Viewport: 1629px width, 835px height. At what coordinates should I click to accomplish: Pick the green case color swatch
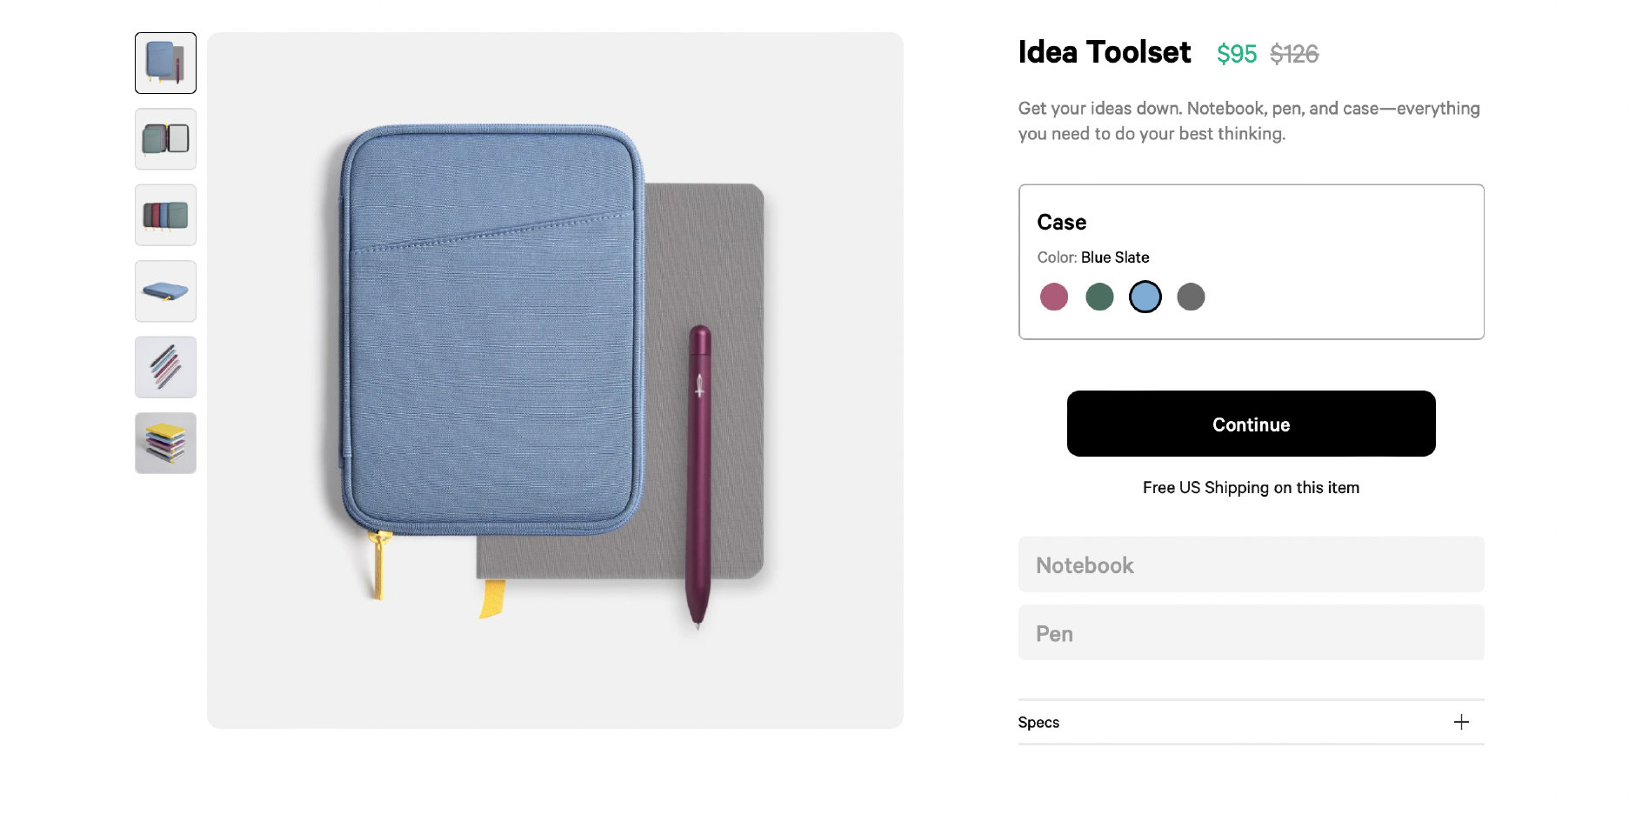[x=1099, y=297]
